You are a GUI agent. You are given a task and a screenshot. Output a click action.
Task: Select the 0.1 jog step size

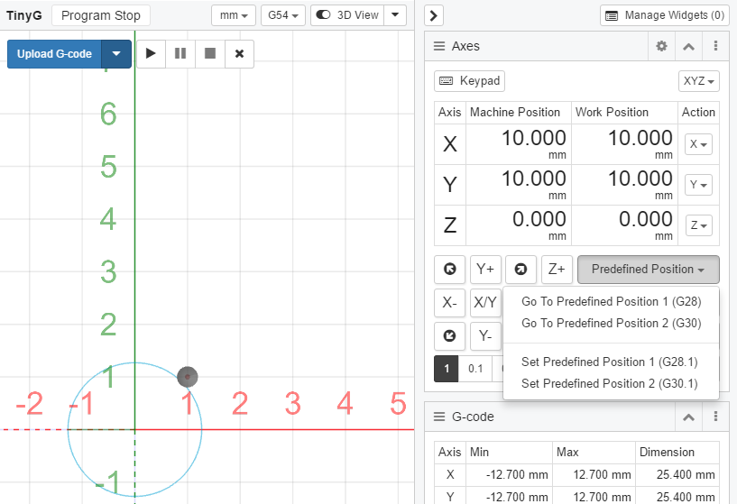click(x=475, y=368)
